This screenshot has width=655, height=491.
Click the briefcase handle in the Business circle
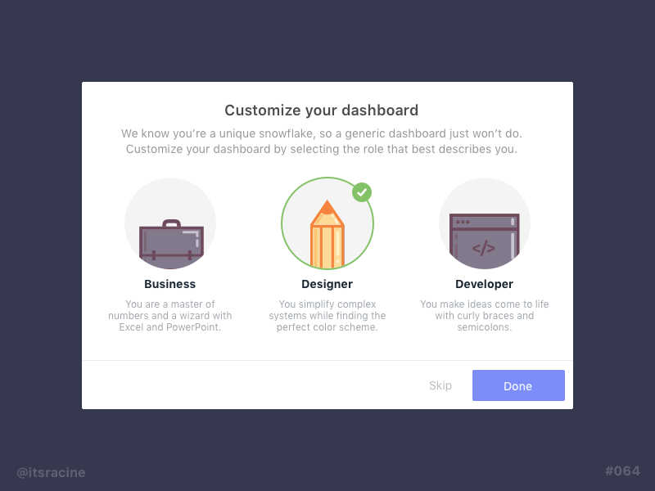[x=170, y=218]
